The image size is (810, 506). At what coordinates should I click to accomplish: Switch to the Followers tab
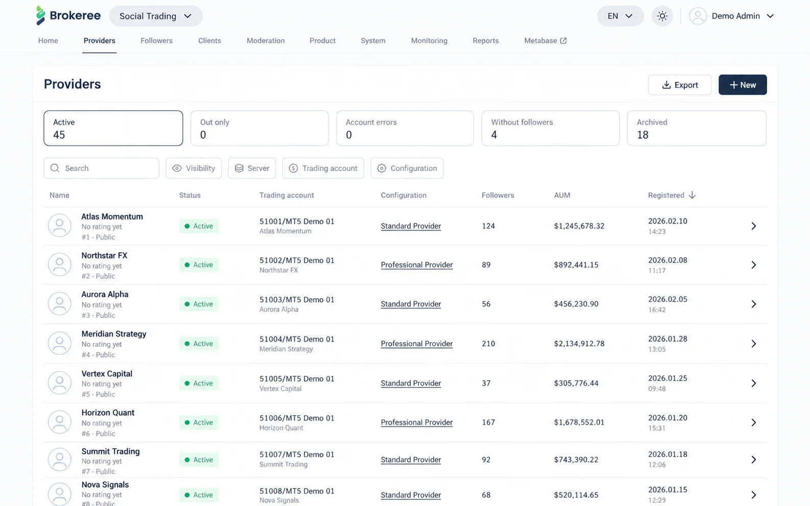tap(157, 41)
